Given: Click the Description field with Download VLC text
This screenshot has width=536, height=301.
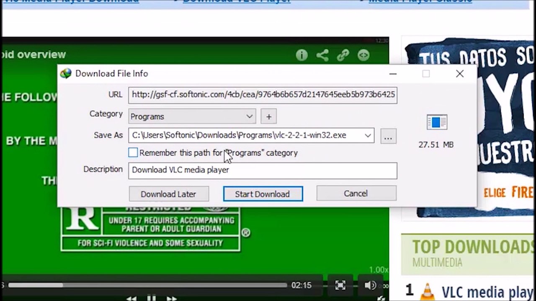Looking at the screenshot, I should [263, 170].
